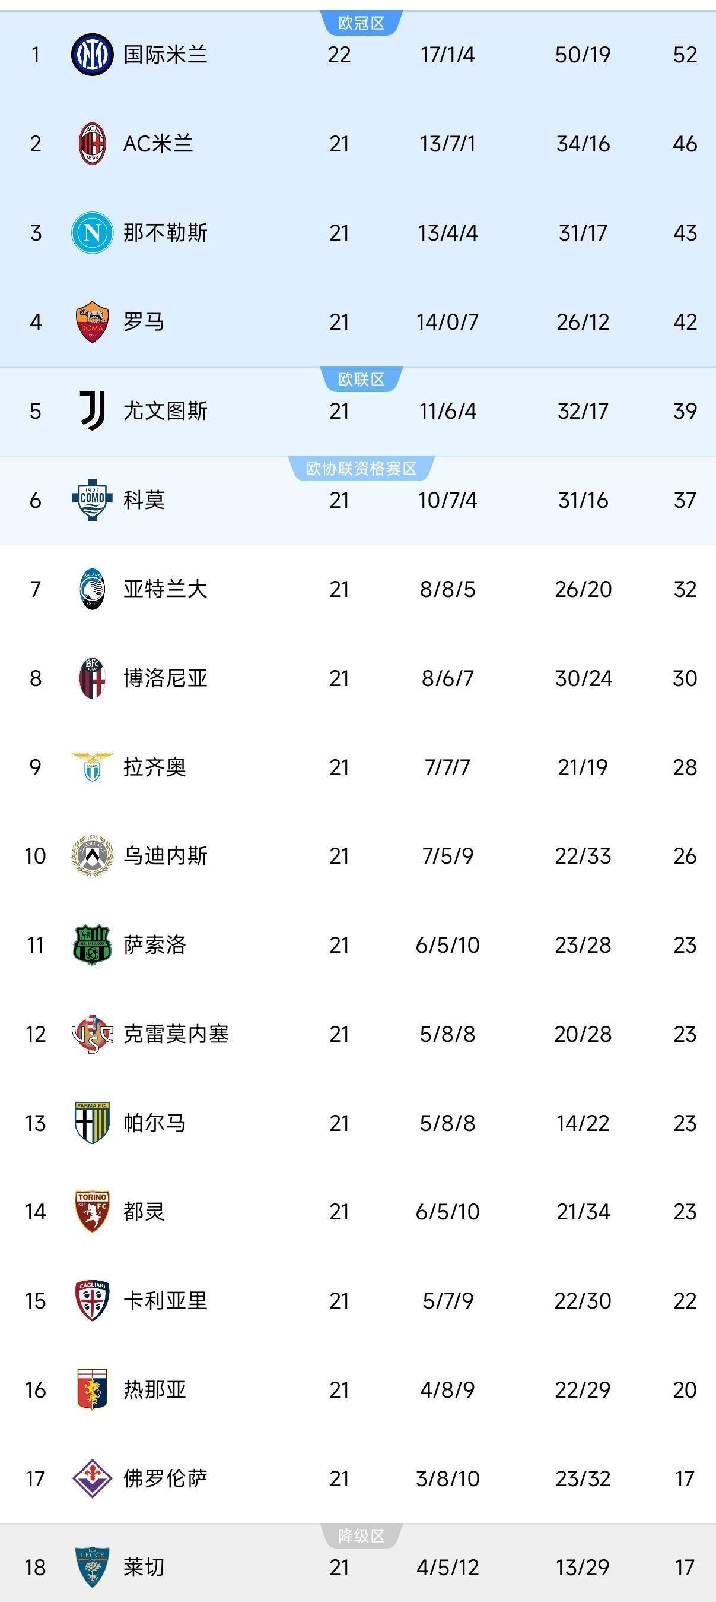Image resolution: width=716 pixels, height=1602 pixels.
Task: Select the AC Milan badge icon
Action: (92, 144)
